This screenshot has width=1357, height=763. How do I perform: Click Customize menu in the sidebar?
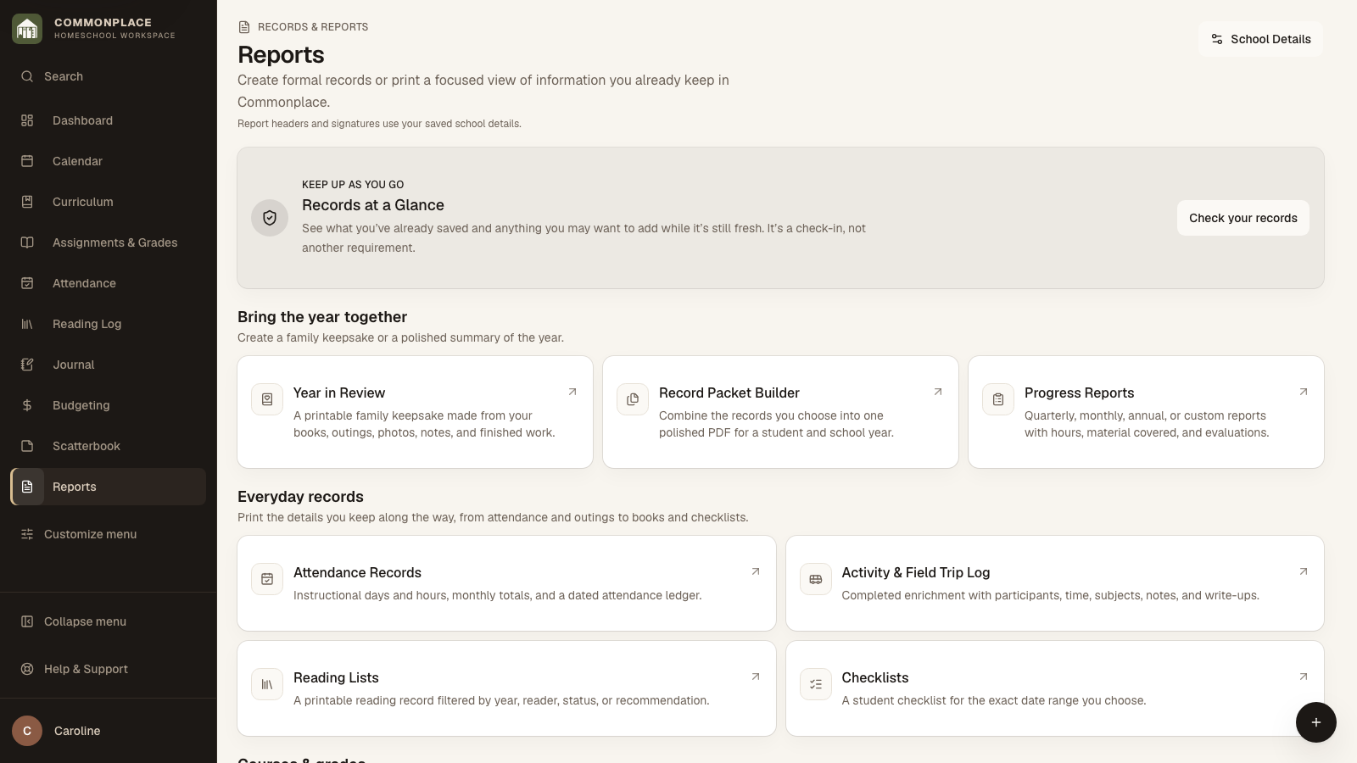coord(108,534)
